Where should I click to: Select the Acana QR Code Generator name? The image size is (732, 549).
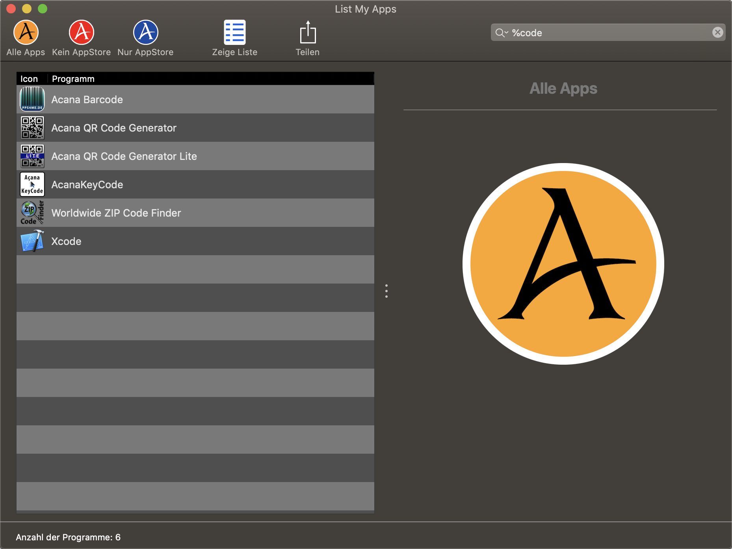click(114, 128)
